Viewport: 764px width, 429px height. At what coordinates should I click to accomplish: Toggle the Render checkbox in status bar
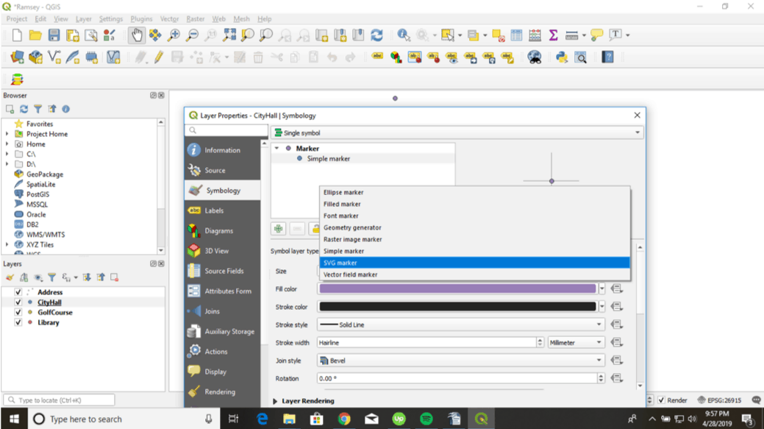tap(662, 400)
